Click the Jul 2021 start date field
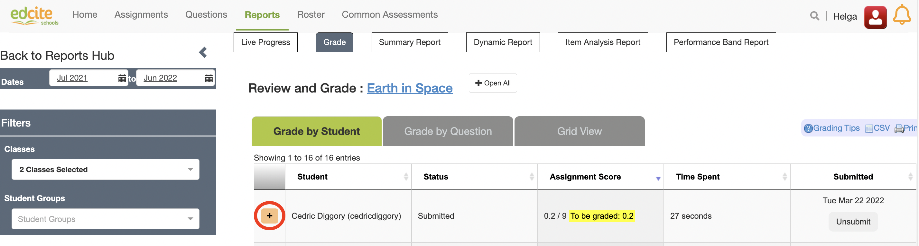This screenshot has width=919, height=246. click(x=72, y=78)
